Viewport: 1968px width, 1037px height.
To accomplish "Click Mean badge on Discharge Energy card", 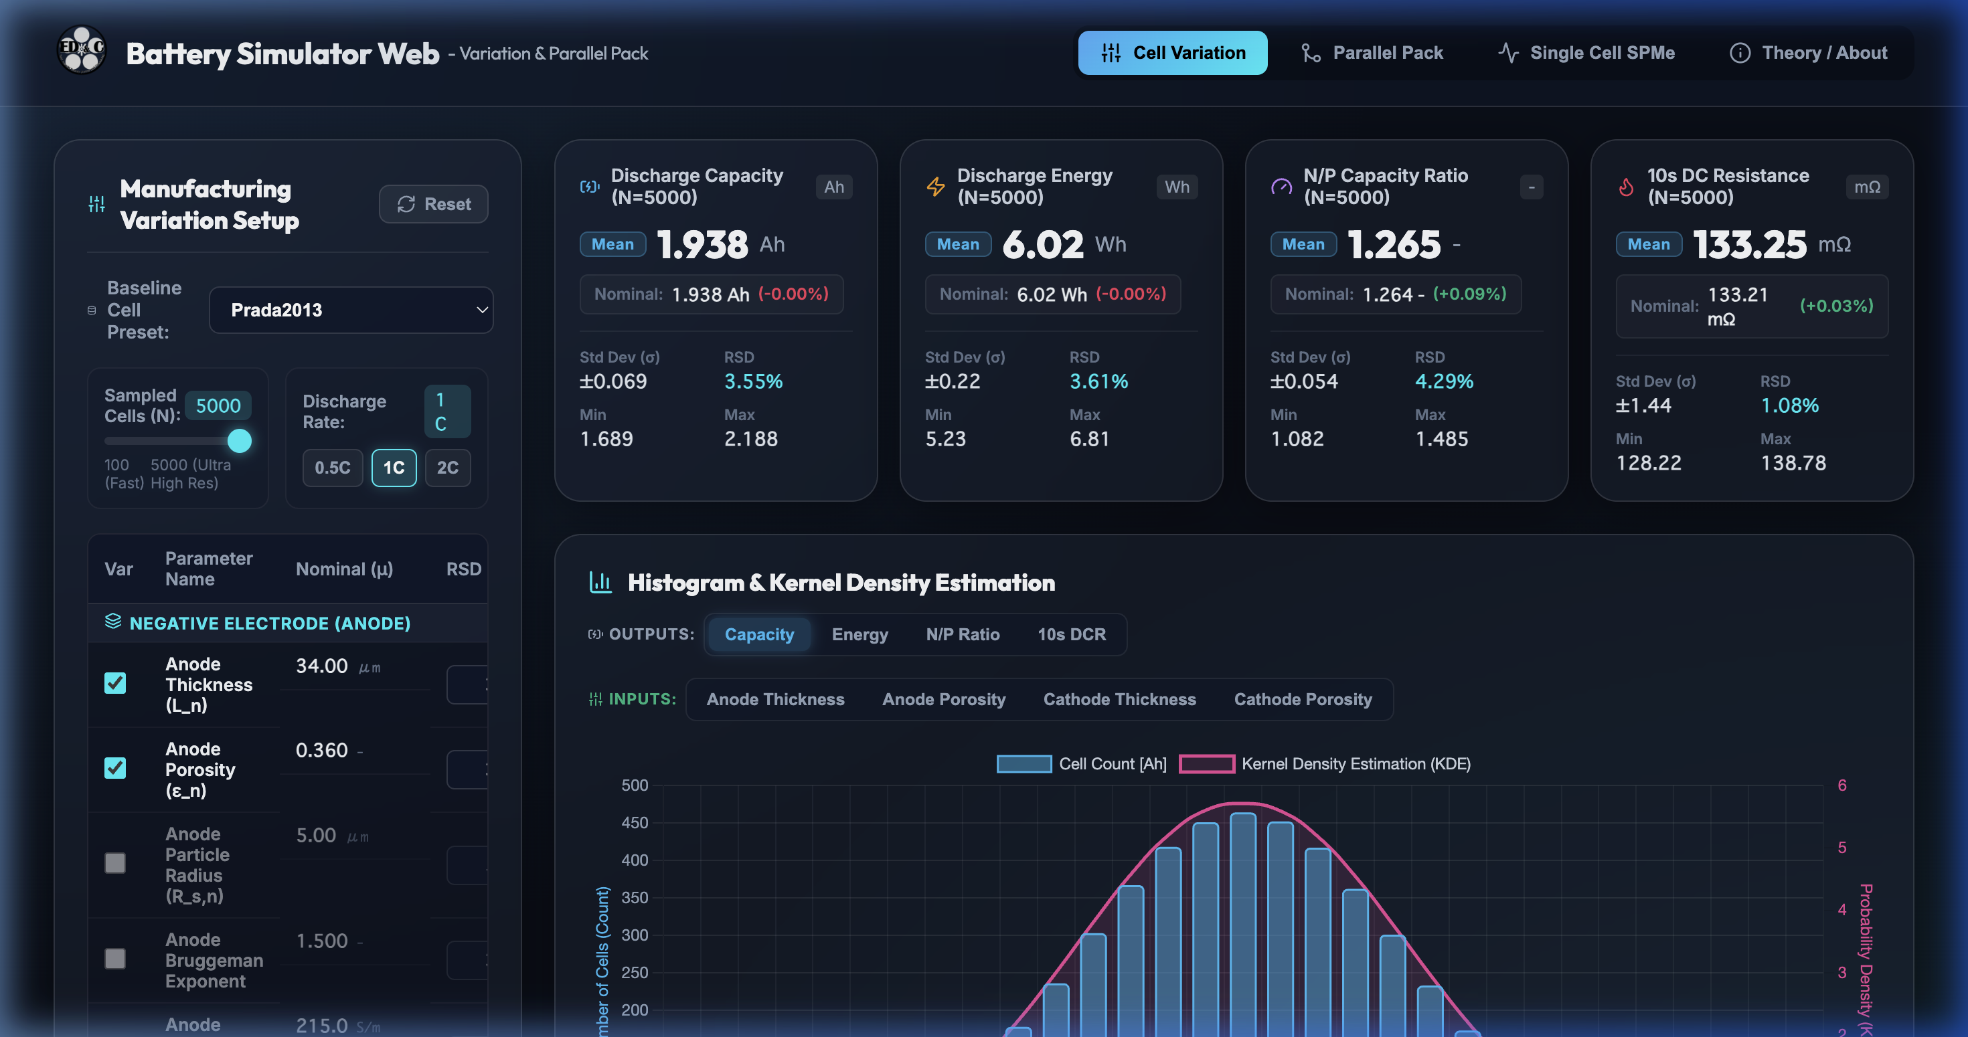I will (958, 244).
